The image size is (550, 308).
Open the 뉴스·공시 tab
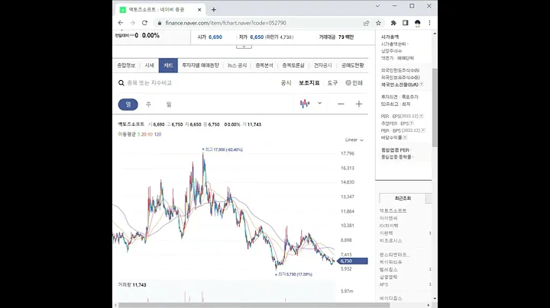pyautogui.click(x=237, y=66)
